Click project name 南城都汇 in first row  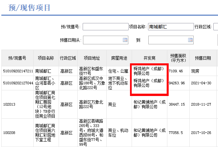click(43, 71)
